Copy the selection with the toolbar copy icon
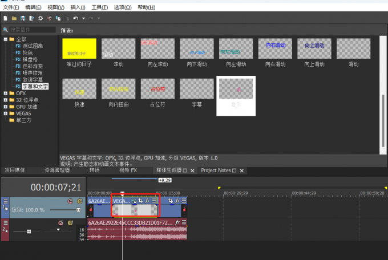This screenshot has height=260, width=388. 58,18
